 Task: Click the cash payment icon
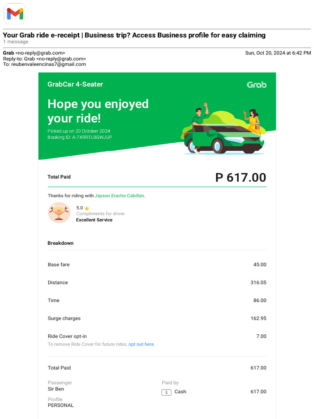[166, 392]
